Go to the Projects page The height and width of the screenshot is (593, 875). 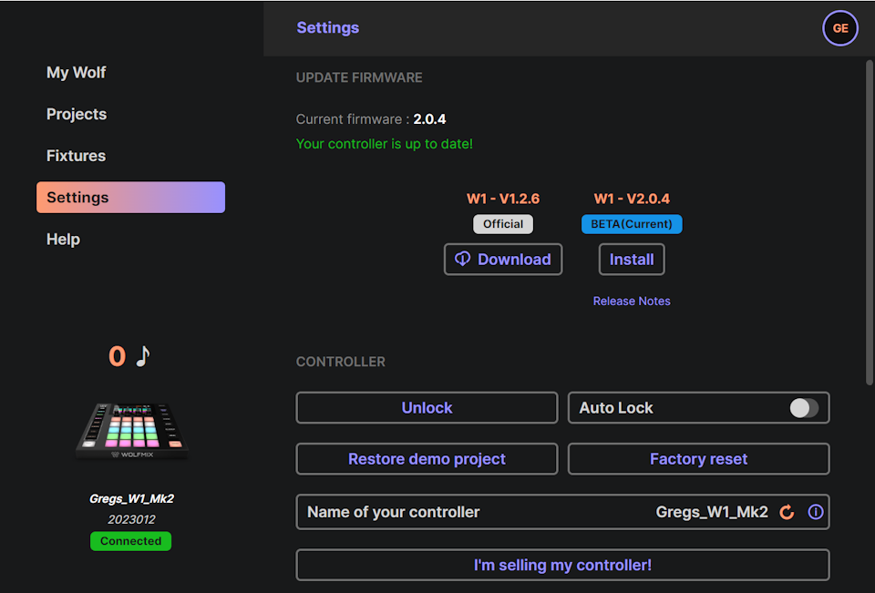coord(77,115)
